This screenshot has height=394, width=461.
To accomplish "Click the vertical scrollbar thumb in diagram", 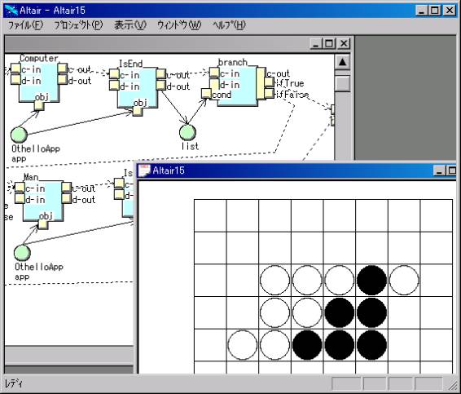I will coord(342,84).
